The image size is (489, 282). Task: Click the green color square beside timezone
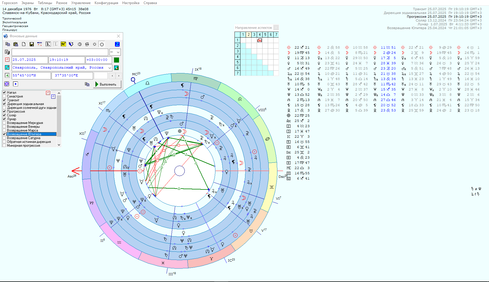tap(116, 60)
